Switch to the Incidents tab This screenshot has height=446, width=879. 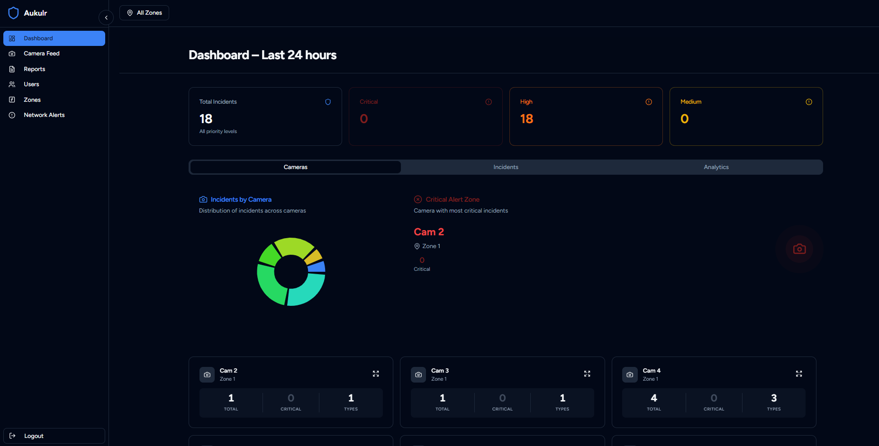pos(506,167)
